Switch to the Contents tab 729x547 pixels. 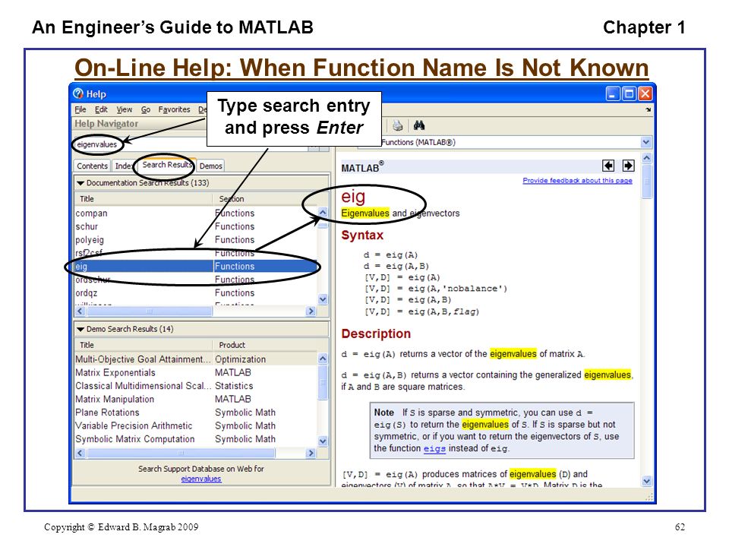click(92, 166)
